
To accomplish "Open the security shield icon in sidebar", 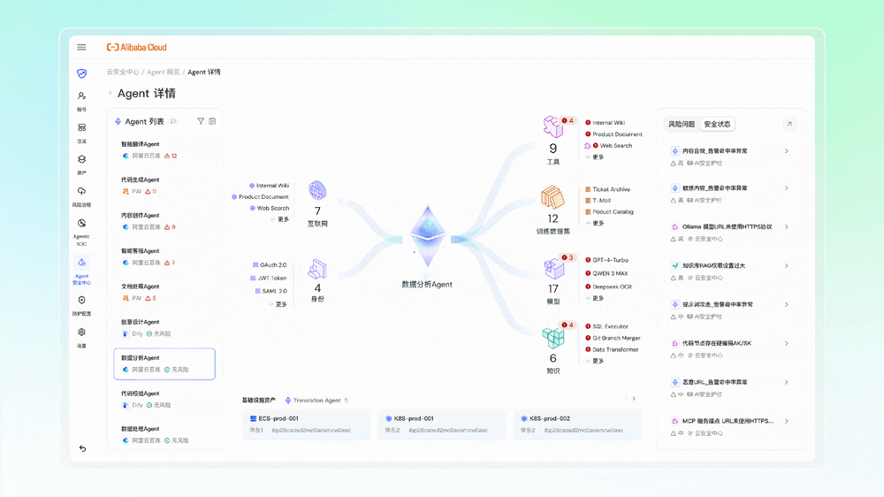I will point(81,73).
